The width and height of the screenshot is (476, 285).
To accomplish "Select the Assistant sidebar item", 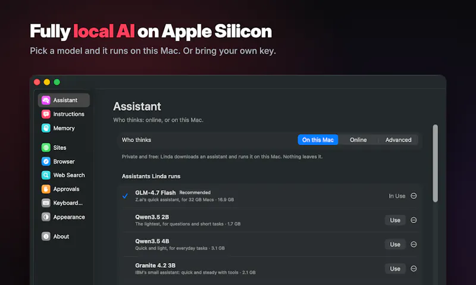I will pyautogui.click(x=64, y=100).
